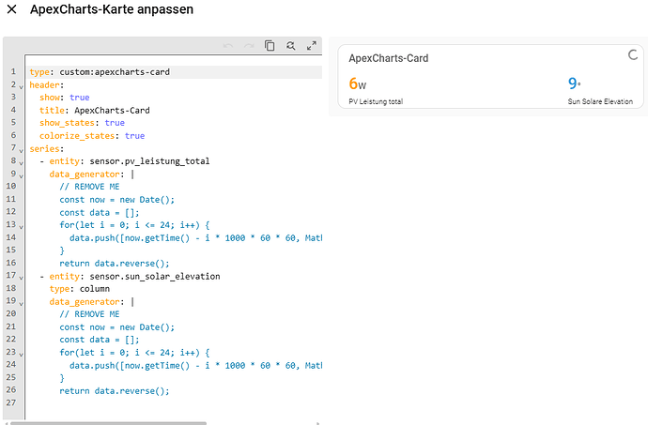The image size is (648, 425).
Task: Expand the code editor to fullscreen
Action: (312, 45)
